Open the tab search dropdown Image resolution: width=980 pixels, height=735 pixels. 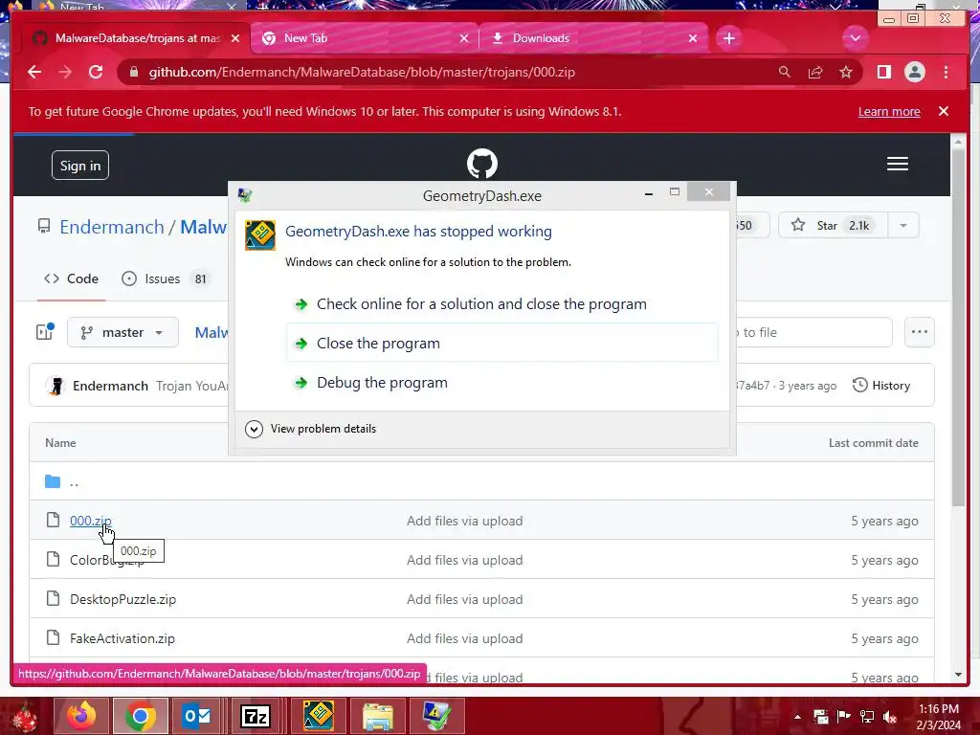tap(855, 38)
